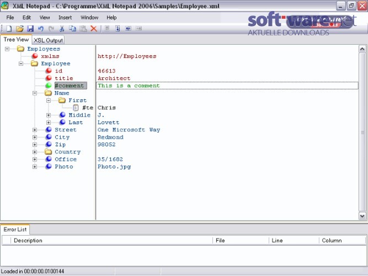
Task: Click the Description column header
Action: coord(111,241)
